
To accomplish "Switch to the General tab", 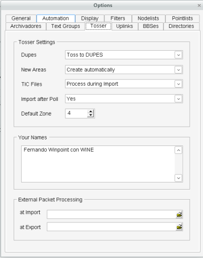I will pos(21,18).
